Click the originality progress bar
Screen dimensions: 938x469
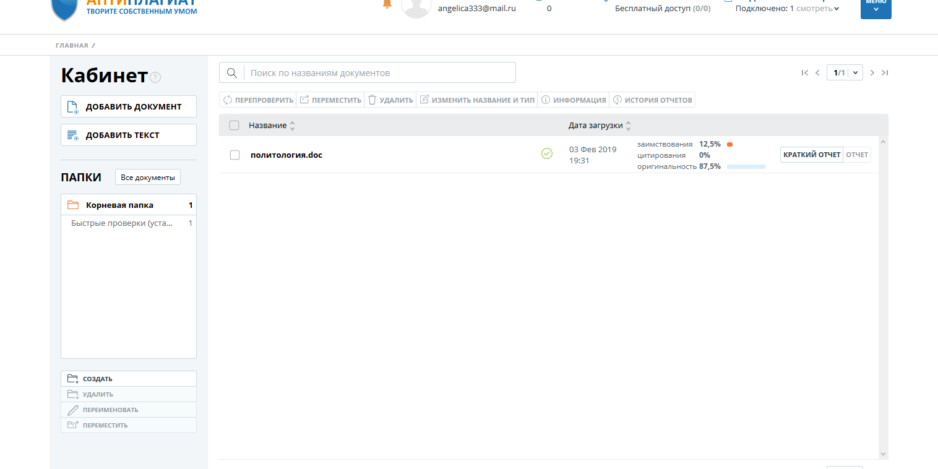746,166
